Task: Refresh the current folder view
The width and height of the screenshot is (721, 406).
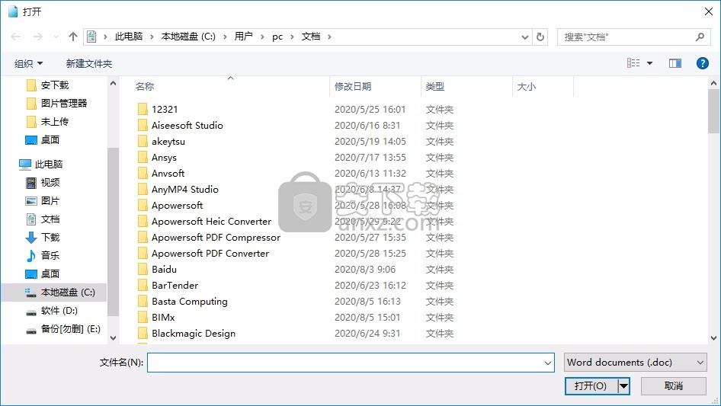Action: tap(540, 37)
